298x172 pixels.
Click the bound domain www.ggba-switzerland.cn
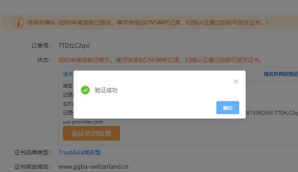tap(93, 167)
